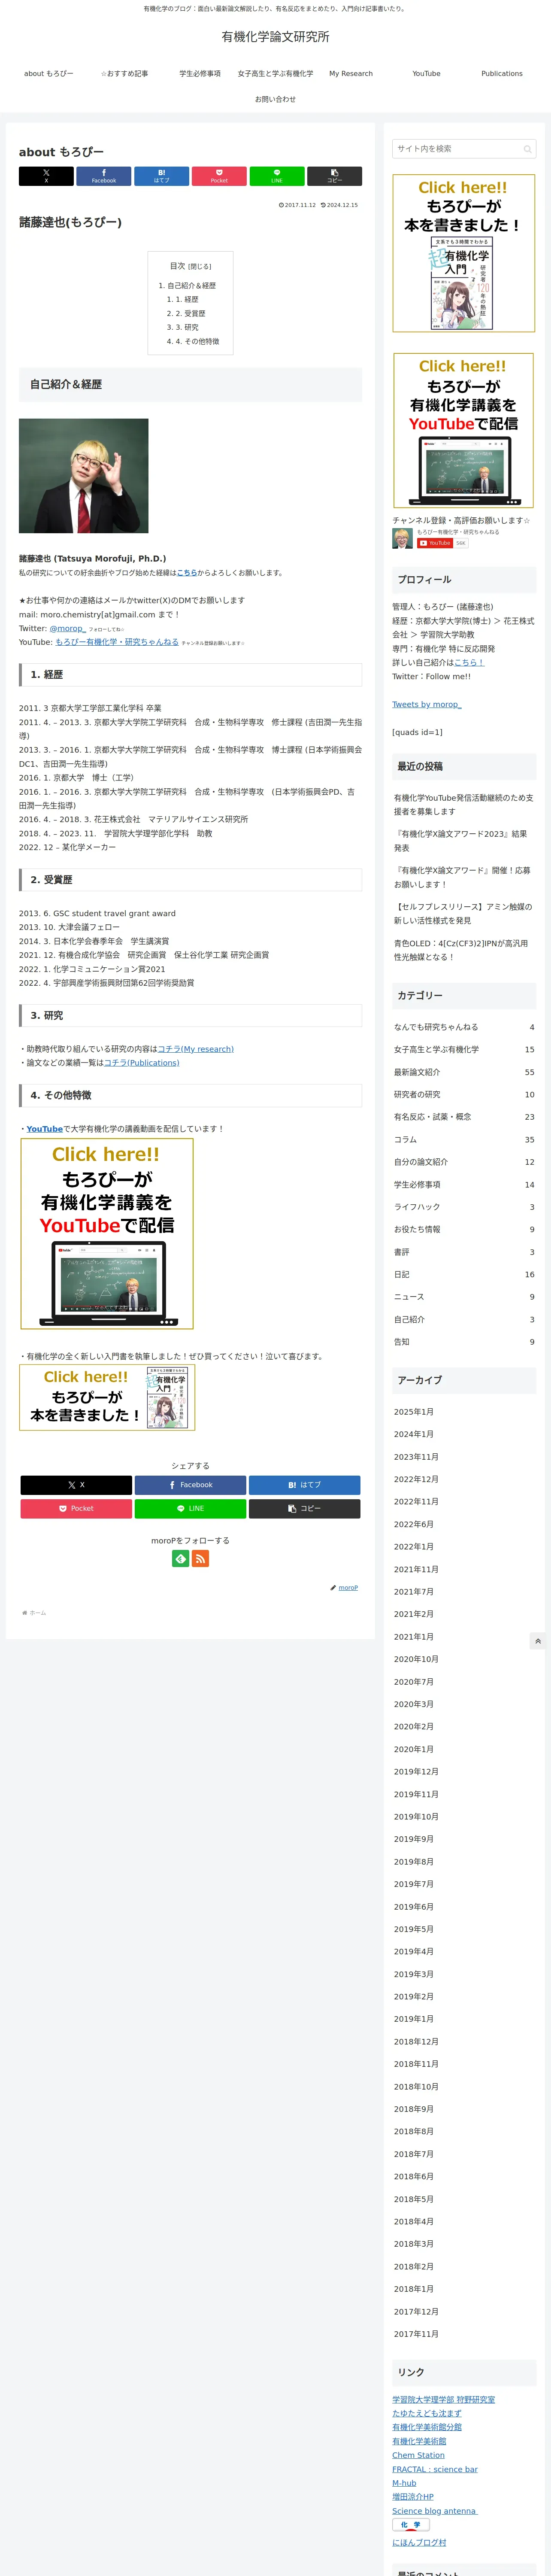Viewport: 551px width, 2576px height.
Task: Jump to 受賞歴 in table of contents
Action: point(190,313)
